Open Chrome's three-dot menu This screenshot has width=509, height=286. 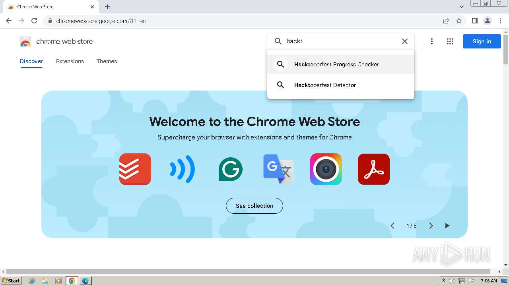click(501, 21)
